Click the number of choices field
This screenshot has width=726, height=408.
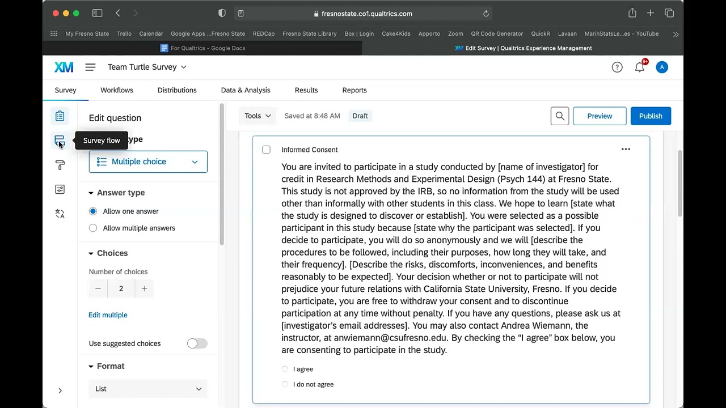(121, 288)
